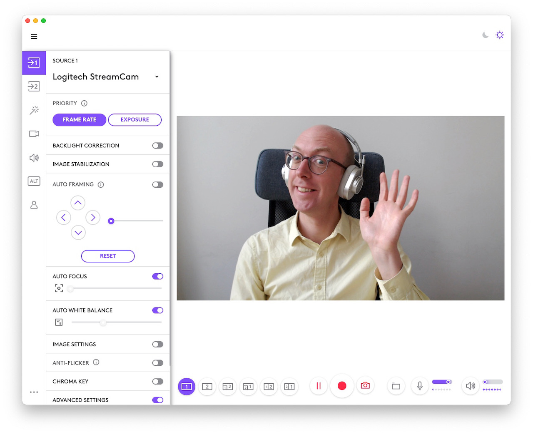
Task: Select side-by-side 2|1 layout
Action: click(289, 387)
